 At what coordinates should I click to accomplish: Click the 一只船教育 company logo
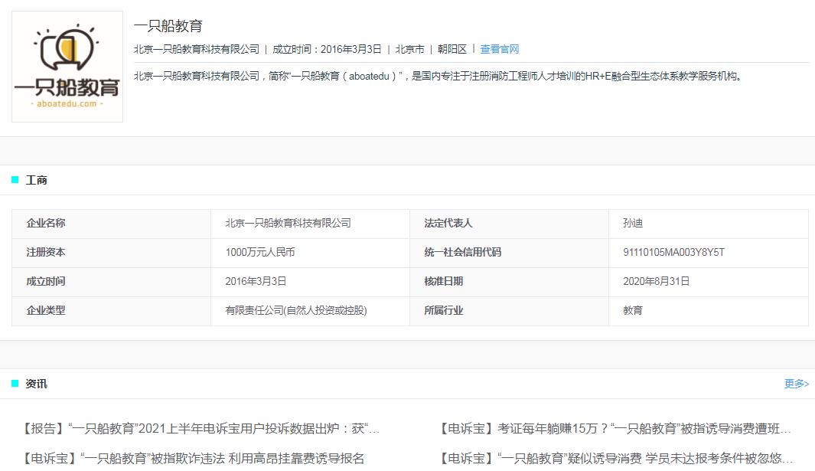pos(67,66)
